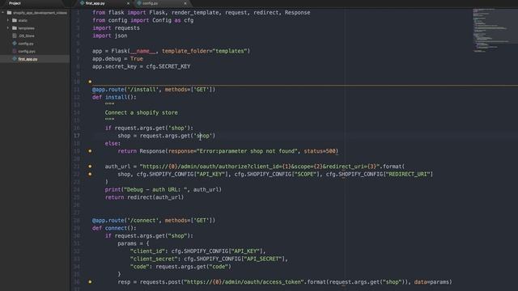Click 'cfg.SECRET_KEY' on line 8
Viewport: 518px width, 291px height.
point(168,66)
